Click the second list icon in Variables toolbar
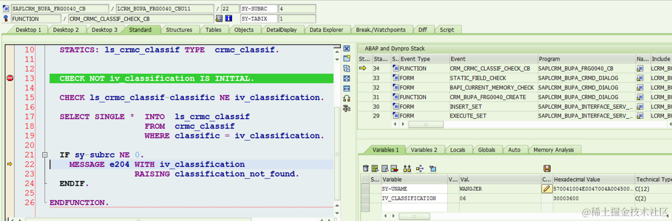The image size is (672, 221). (x=375, y=168)
